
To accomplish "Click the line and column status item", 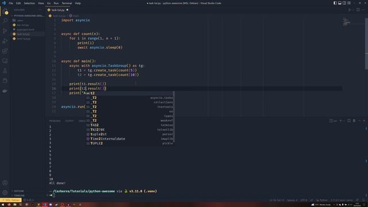I will [x=277, y=200].
